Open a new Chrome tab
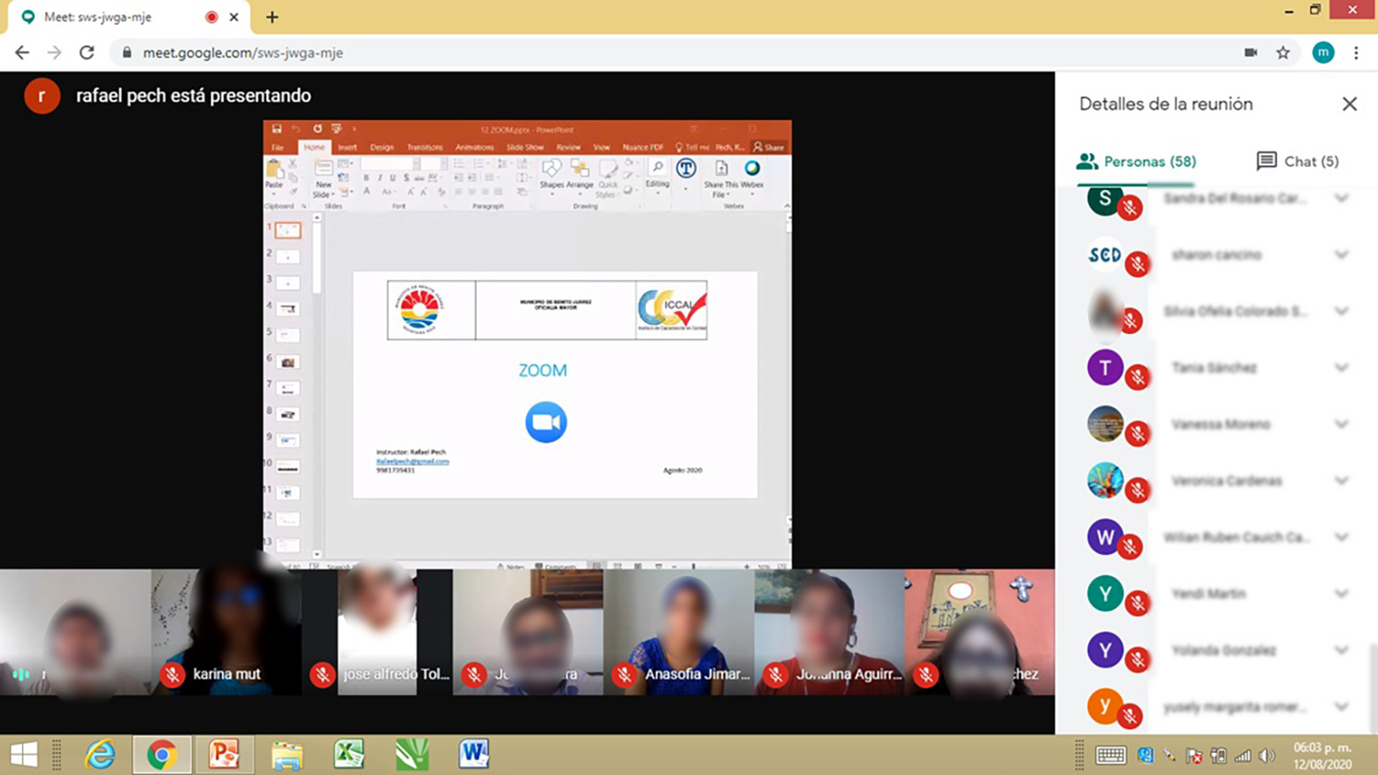This screenshot has width=1378, height=775. point(272,17)
